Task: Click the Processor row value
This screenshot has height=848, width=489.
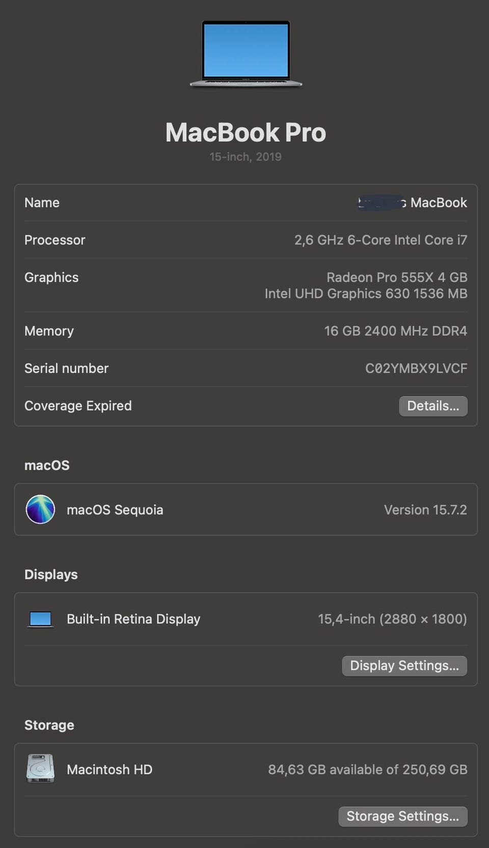Action: [x=380, y=240]
